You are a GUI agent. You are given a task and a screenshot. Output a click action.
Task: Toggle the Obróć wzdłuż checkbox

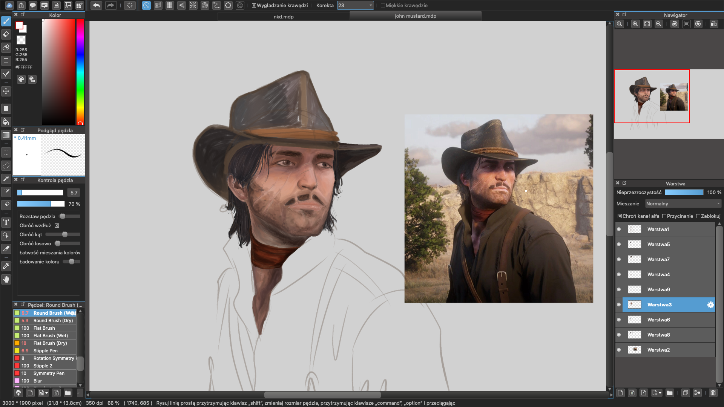tap(57, 226)
